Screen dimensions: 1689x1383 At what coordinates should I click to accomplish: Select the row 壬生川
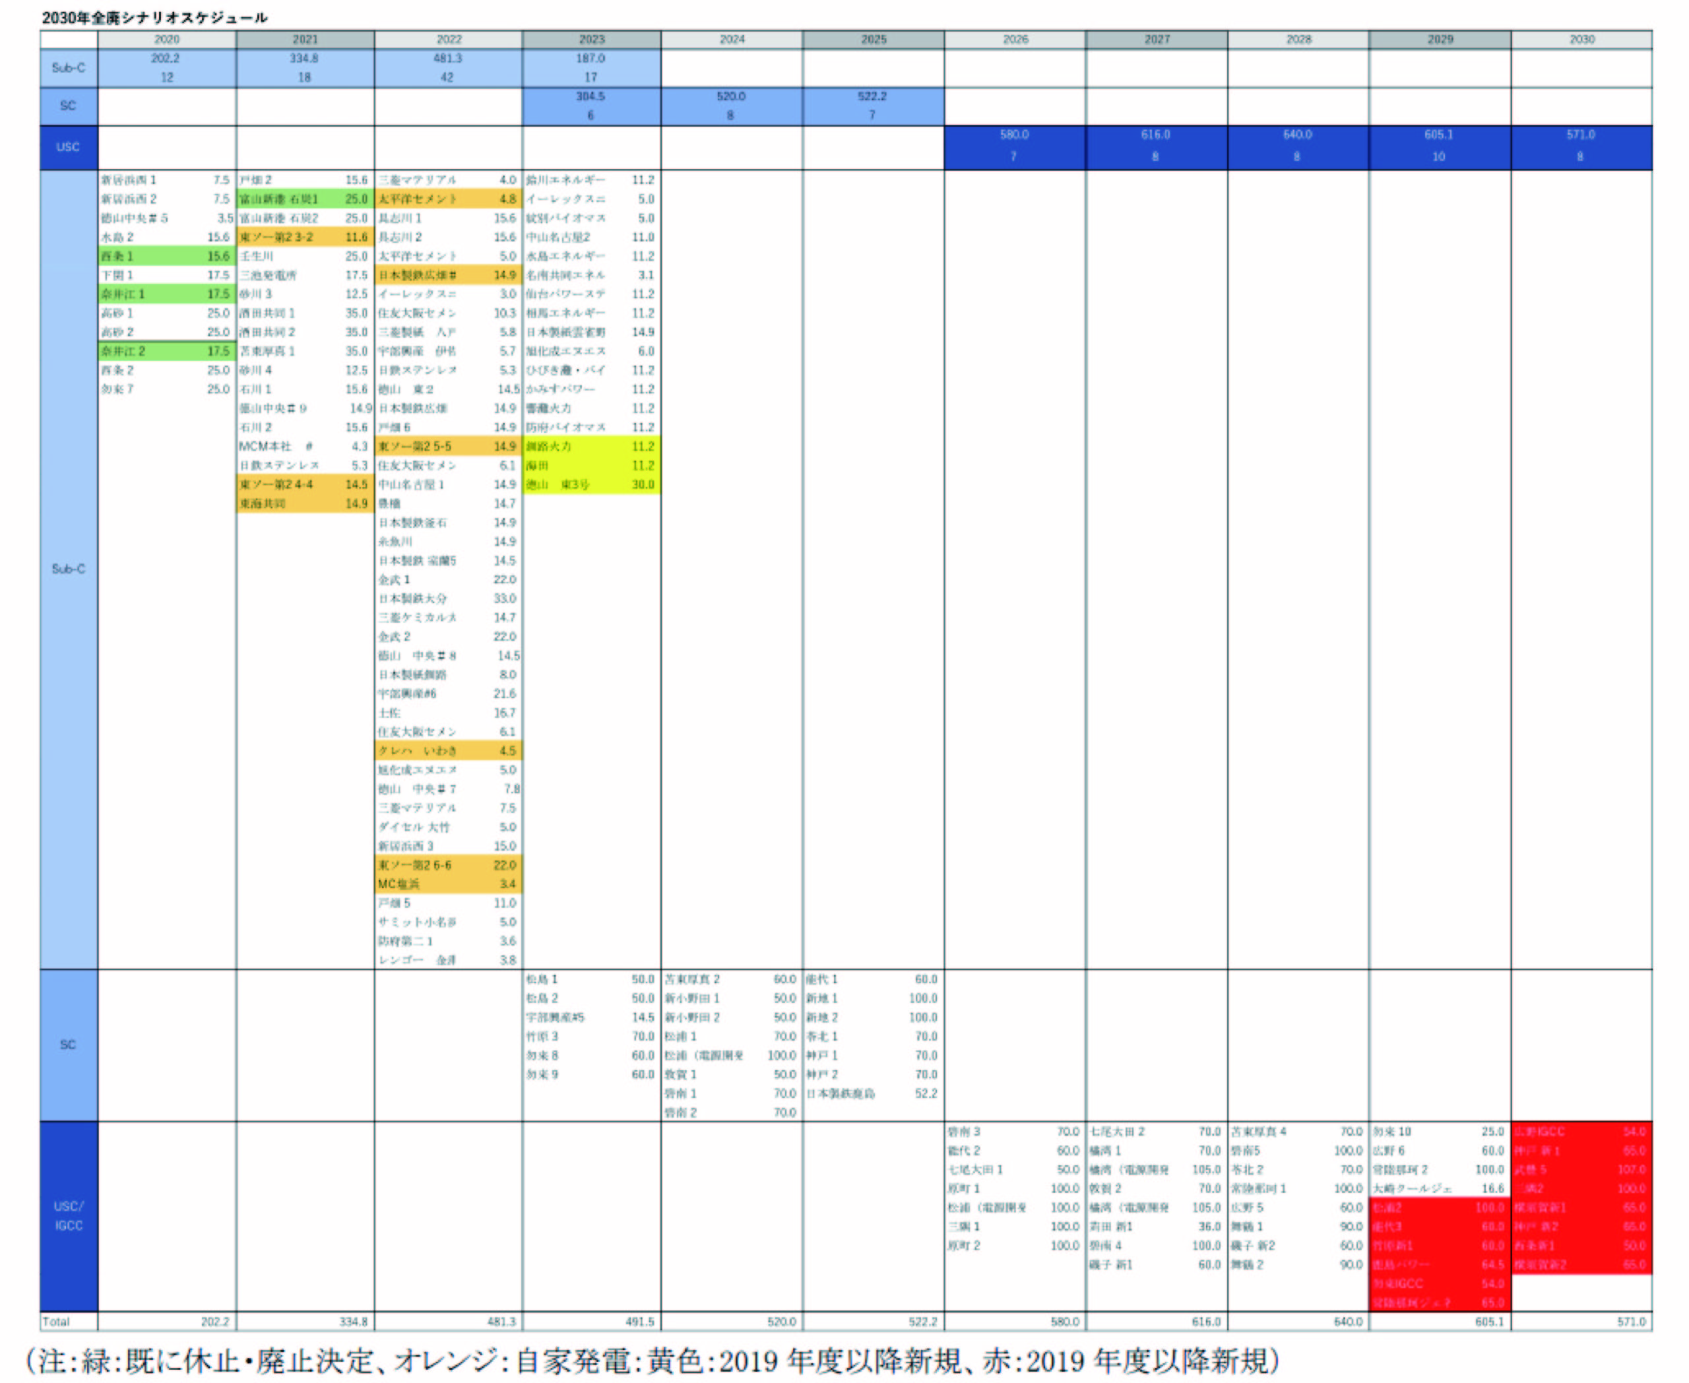pyautogui.click(x=305, y=256)
